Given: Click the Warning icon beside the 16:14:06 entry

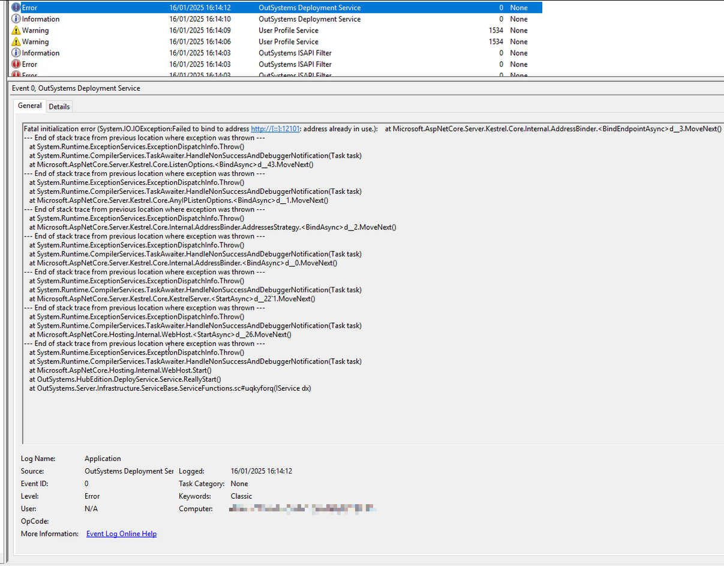Looking at the screenshot, I should point(16,41).
